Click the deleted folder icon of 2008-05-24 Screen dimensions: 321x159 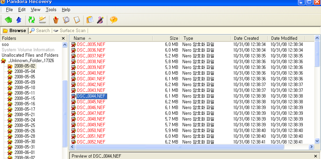tap(10, 120)
